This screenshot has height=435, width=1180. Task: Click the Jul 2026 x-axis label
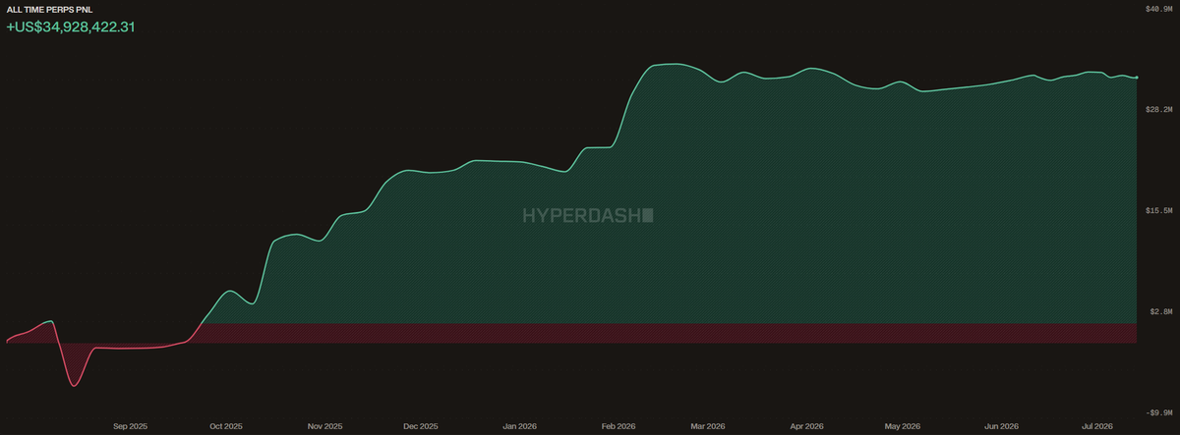1097,426
